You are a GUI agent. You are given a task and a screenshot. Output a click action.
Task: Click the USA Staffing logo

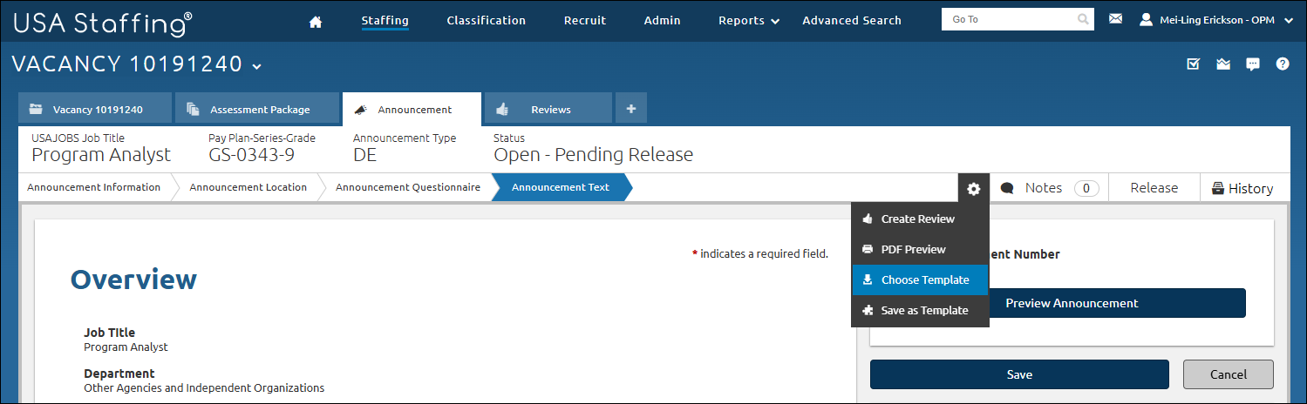click(x=103, y=24)
